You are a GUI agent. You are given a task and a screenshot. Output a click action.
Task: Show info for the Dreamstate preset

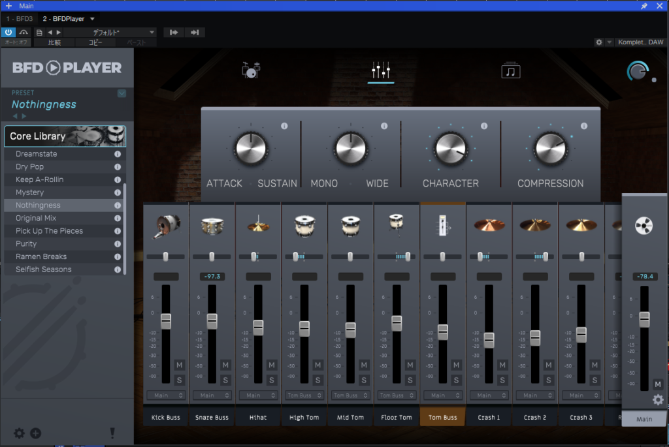tap(118, 154)
